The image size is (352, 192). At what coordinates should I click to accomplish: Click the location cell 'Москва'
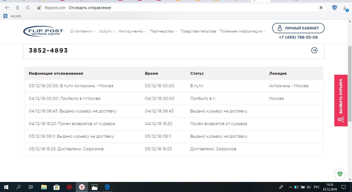pyautogui.click(x=276, y=98)
